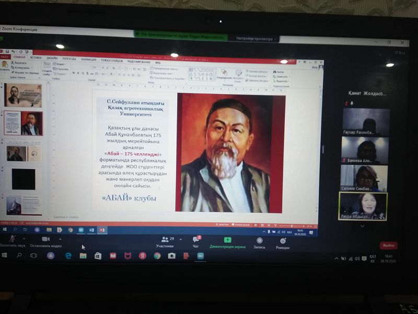
Task: Click the PowerPoint Вставить paste icon
Action: [5, 64]
